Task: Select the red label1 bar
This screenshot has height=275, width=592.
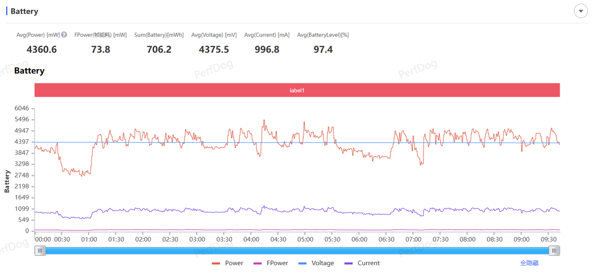Action: point(297,90)
